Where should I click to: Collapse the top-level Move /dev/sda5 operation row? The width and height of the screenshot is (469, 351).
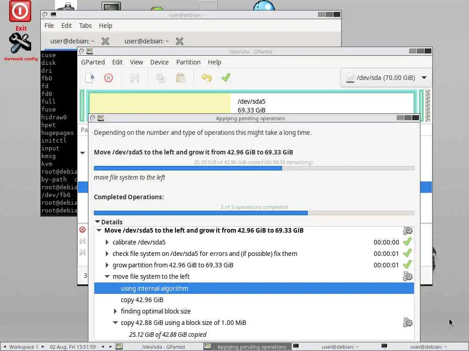pos(99,230)
